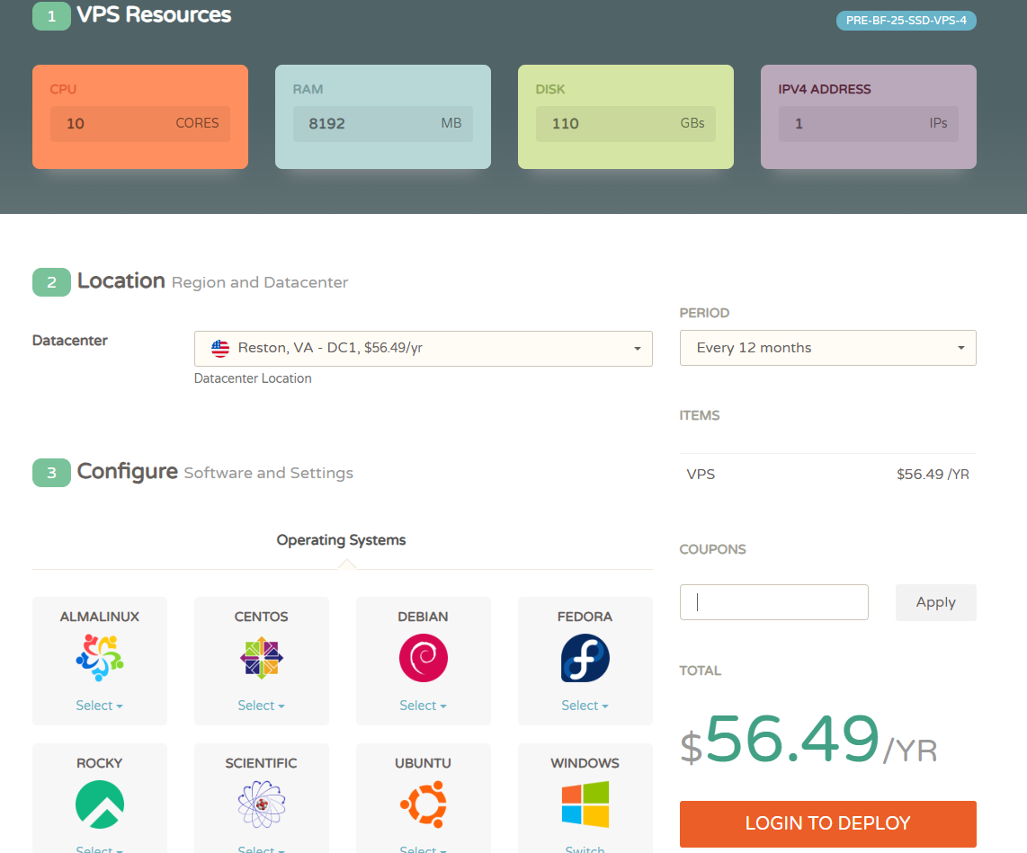1027x853 pixels.
Task: Click the CentOS logo icon
Action: tap(262, 658)
